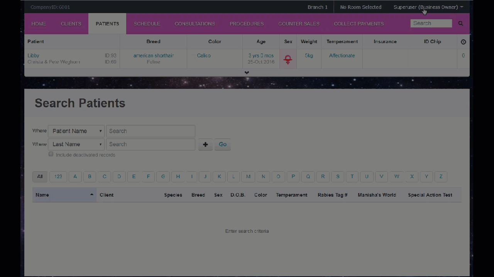This screenshot has height=277, width=494.
Task: Open the Last Name field dropdown
Action: (x=76, y=144)
